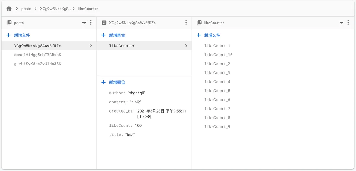This screenshot has height=171, width=356.
Task: Open three-dot menu in posts panel
Action: (91, 23)
